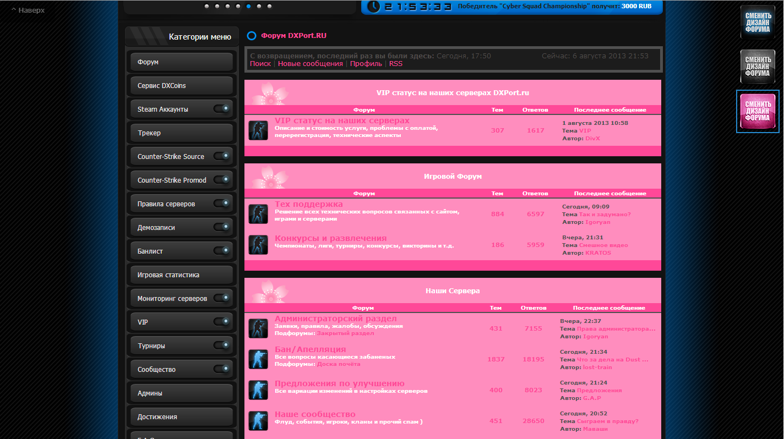784x439 pixels.
Task: Click forum icon beside Предложения по улучшению
Action: (258, 390)
